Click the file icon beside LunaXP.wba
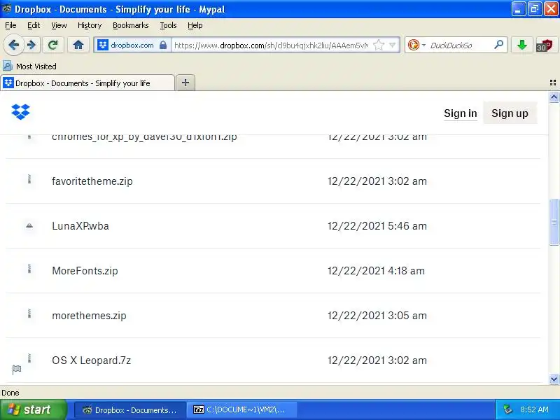This screenshot has width=560, height=420. click(x=29, y=225)
